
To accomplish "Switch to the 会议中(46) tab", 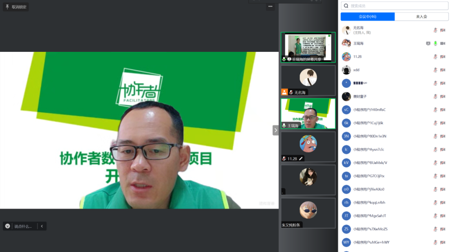I will [367, 17].
